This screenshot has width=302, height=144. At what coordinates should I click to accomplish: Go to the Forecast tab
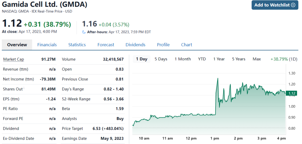(x=106, y=45)
